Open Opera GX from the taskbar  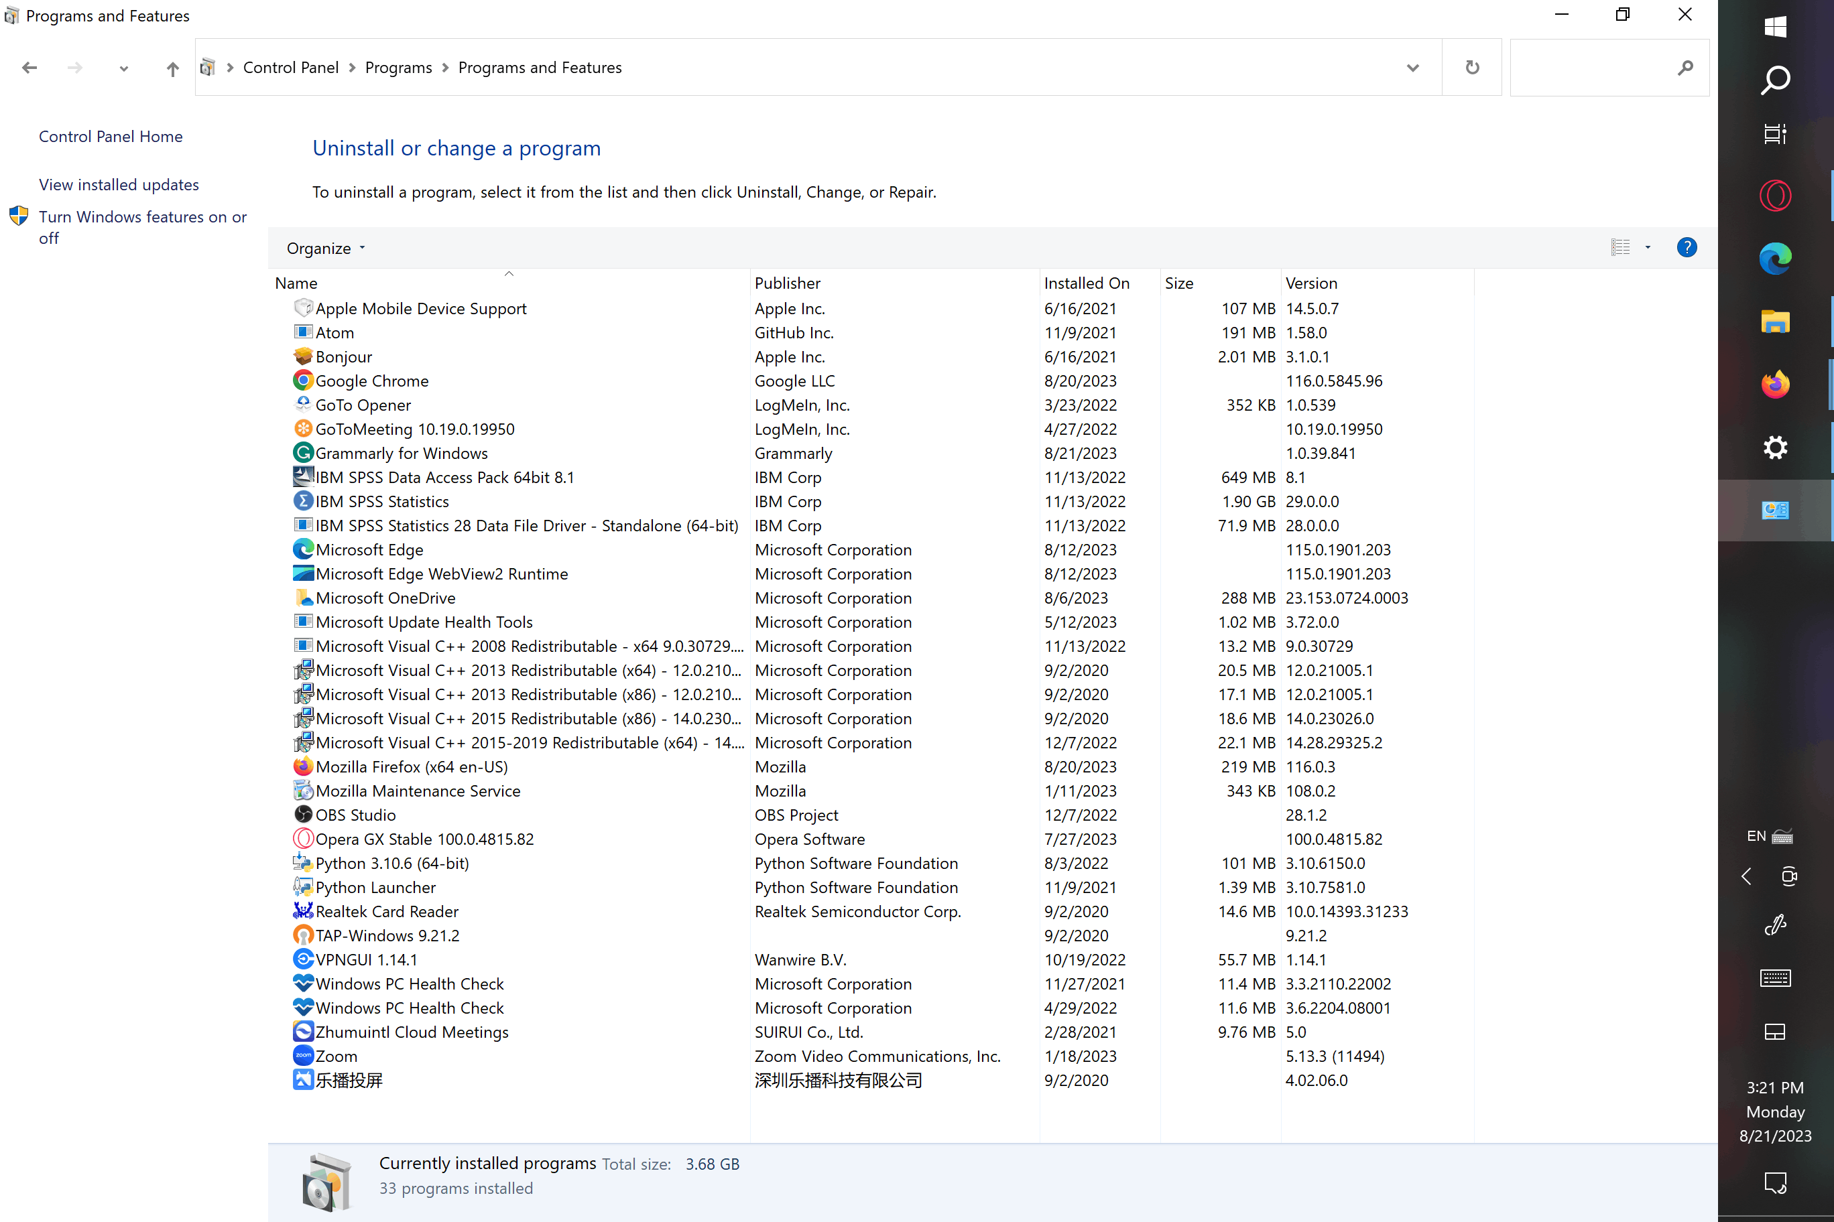[x=1775, y=196]
